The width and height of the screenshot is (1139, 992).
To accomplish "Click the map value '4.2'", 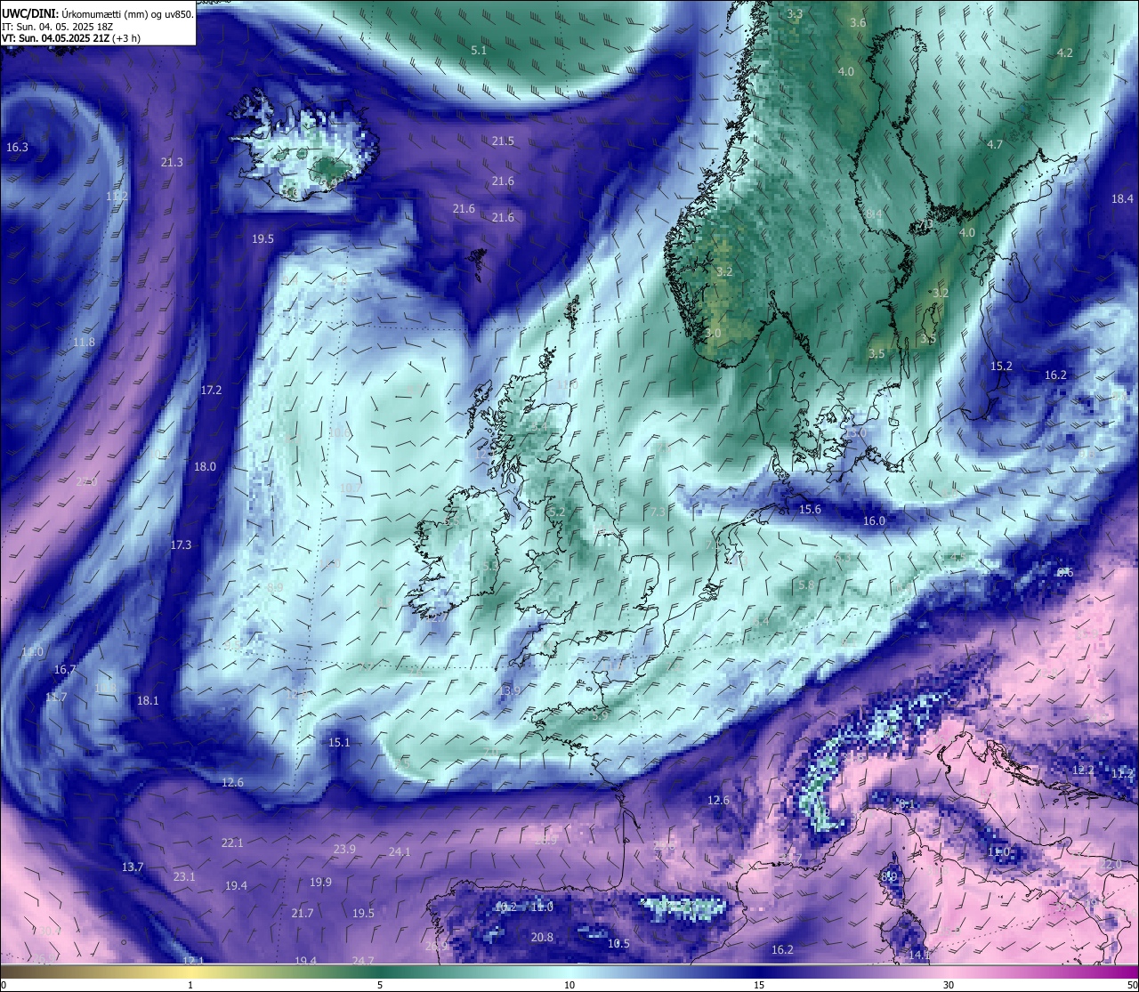I will pyautogui.click(x=1064, y=53).
